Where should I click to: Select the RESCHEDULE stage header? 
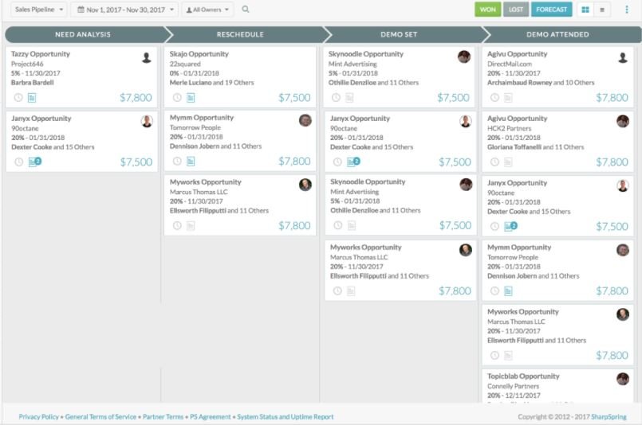click(240, 34)
